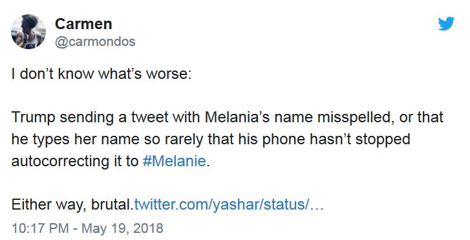The image size is (470, 240).
Task: Open the twitter.com/yashar/status link
Action: pos(229,204)
